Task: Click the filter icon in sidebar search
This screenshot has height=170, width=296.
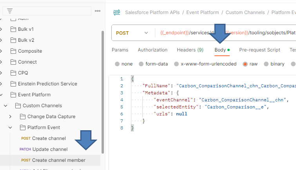Action: click(x=10, y=11)
